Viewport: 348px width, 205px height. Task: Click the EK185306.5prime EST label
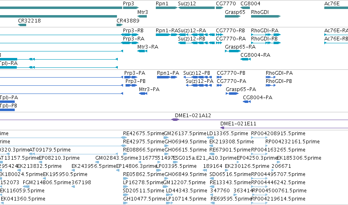click(x=299, y=158)
